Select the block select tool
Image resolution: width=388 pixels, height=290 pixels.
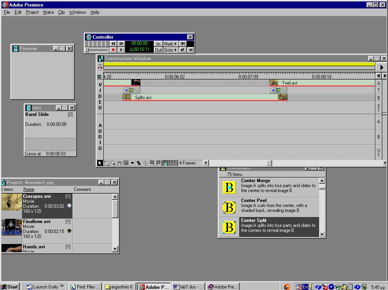point(126,163)
